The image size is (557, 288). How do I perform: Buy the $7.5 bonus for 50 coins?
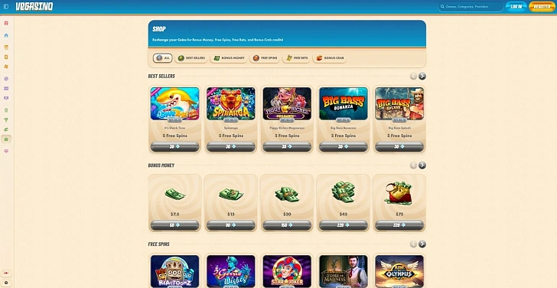[174, 225]
